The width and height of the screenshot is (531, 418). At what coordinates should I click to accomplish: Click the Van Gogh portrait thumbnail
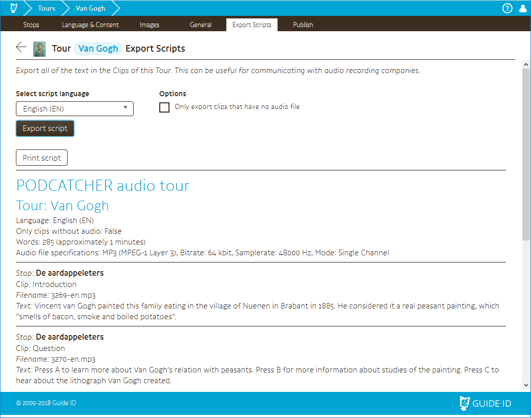pyautogui.click(x=39, y=49)
